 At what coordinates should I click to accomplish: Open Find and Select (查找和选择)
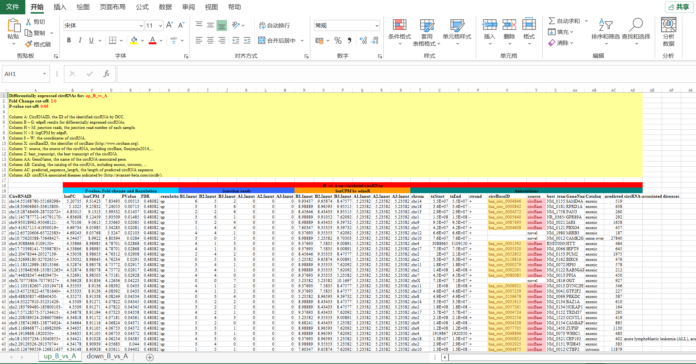click(636, 32)
